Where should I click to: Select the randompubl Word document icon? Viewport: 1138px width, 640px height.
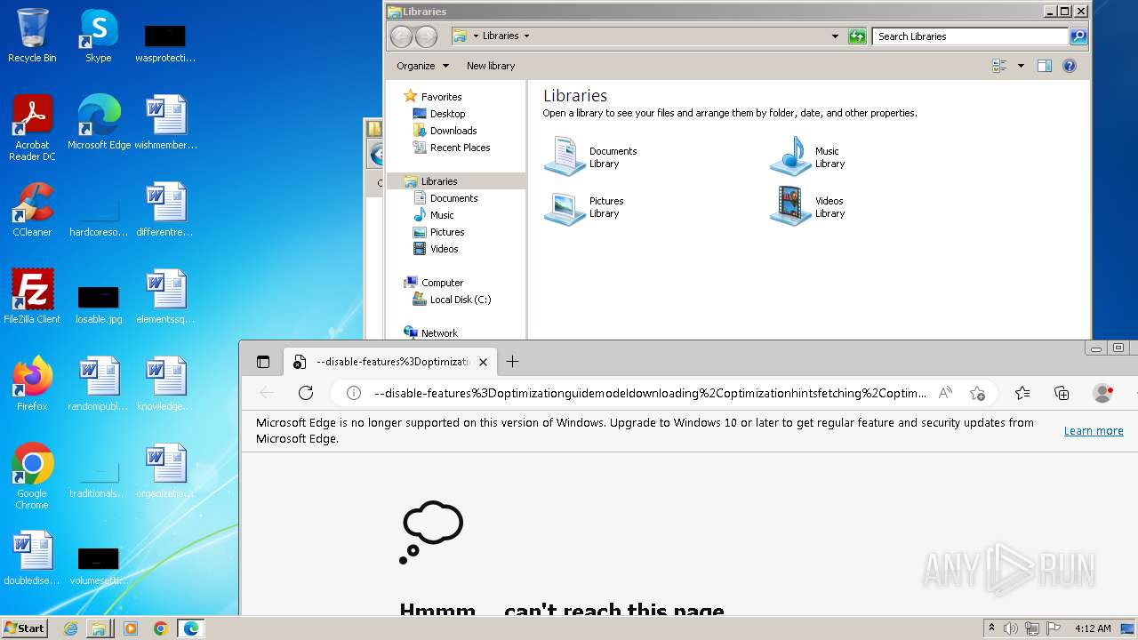pyautogui.click(x=99, y=383)
